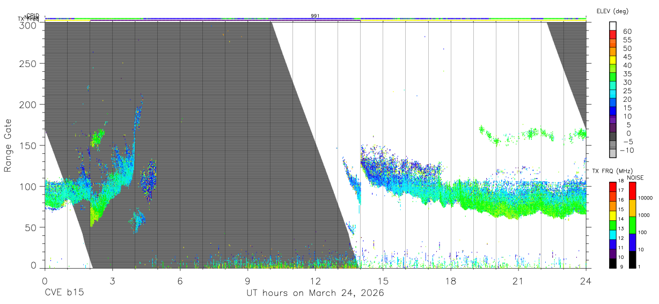Click the green swatch on the NOISE colorbar
659x304 pixels.
coord(632,225)
